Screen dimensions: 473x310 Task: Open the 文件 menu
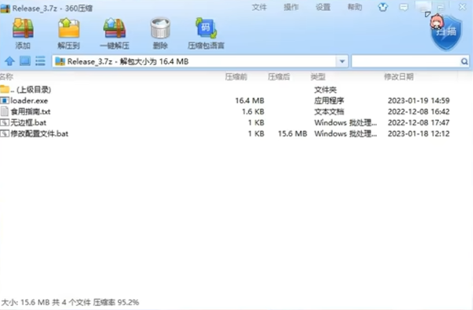tap(259, 7)
